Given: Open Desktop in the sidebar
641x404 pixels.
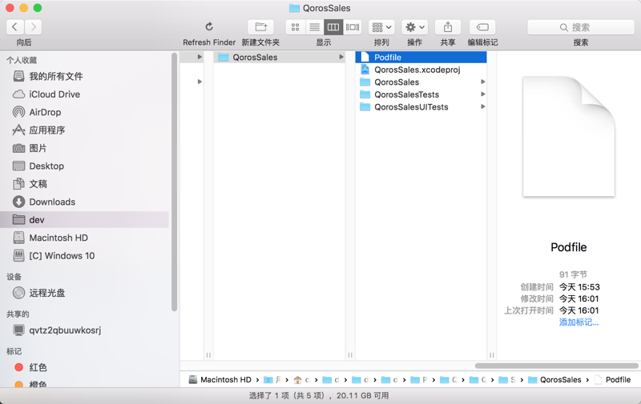Looking at the screenshot, I should [46, 166].
